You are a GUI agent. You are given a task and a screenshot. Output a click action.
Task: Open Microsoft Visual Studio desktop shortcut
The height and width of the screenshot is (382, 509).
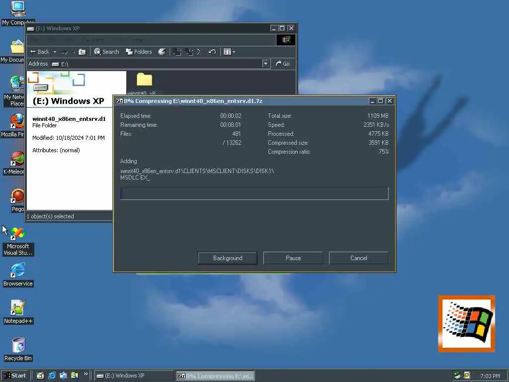coord(18,241)
